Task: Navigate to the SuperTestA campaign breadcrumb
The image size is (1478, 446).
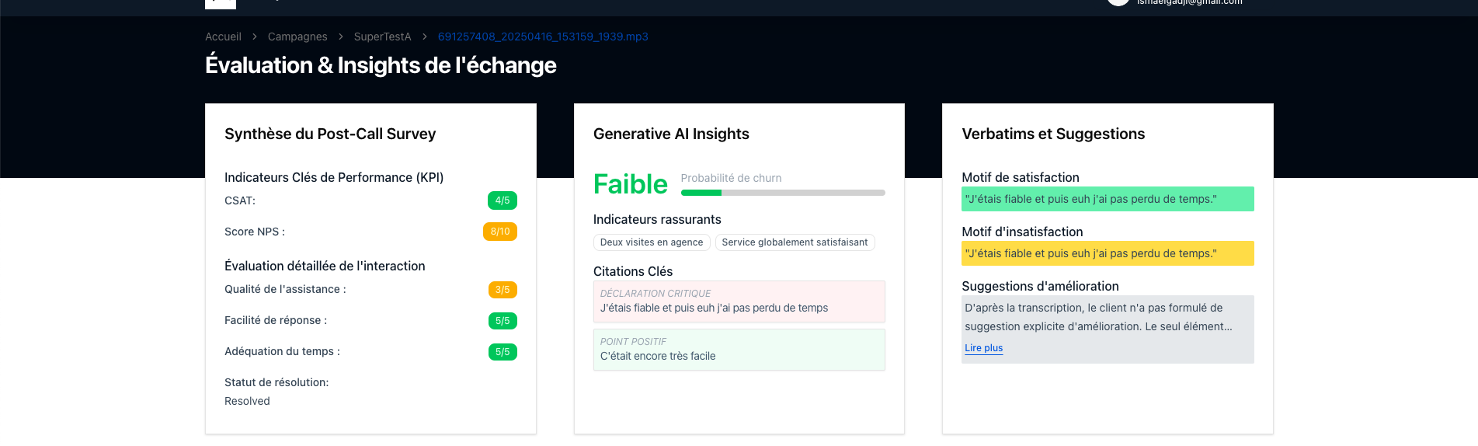Action: (x=382, y=37)
